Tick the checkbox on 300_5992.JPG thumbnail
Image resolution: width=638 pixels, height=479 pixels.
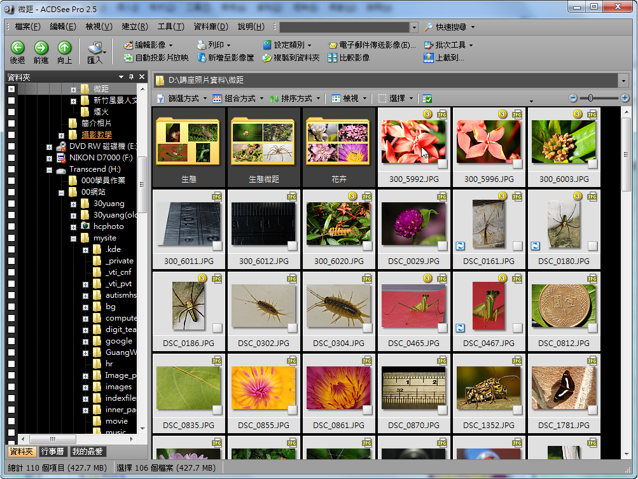coord(443,164)
